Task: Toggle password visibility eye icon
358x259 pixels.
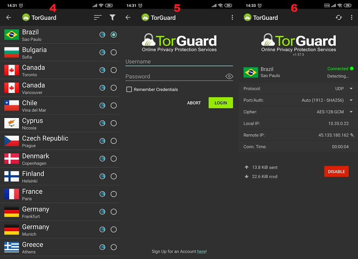Action: click(229, 76)
